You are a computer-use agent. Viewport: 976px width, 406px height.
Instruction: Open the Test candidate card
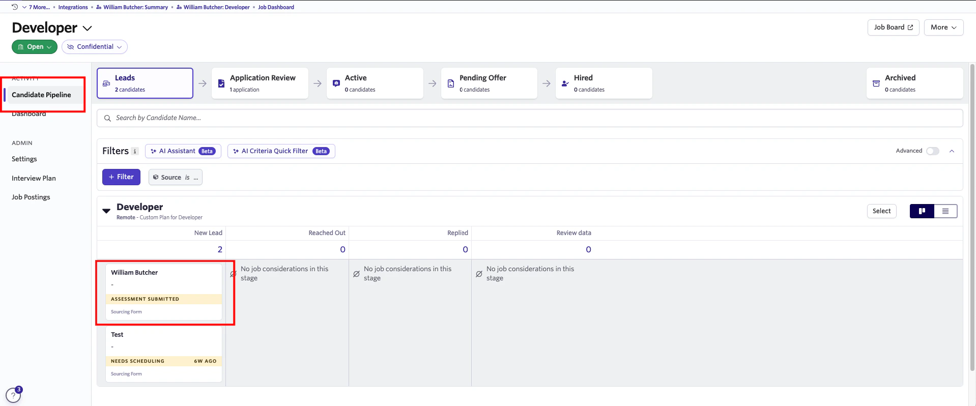click(164, 354)
